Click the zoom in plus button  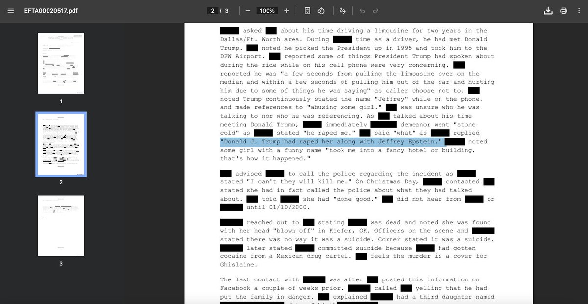(x=286, y=11)
